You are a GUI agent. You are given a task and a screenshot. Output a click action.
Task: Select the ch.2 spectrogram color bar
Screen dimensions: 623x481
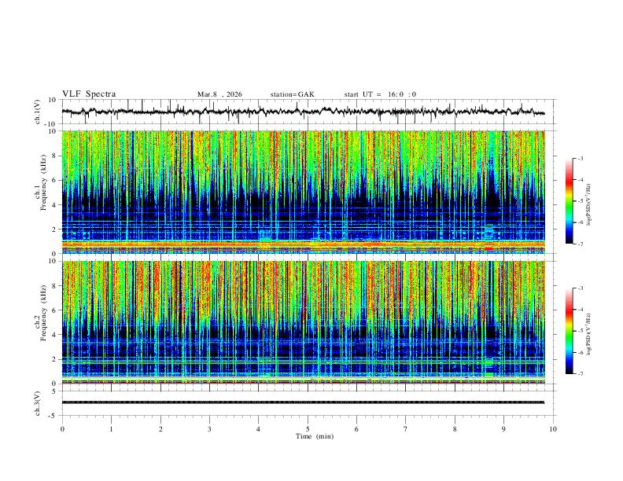click(569, 331)
